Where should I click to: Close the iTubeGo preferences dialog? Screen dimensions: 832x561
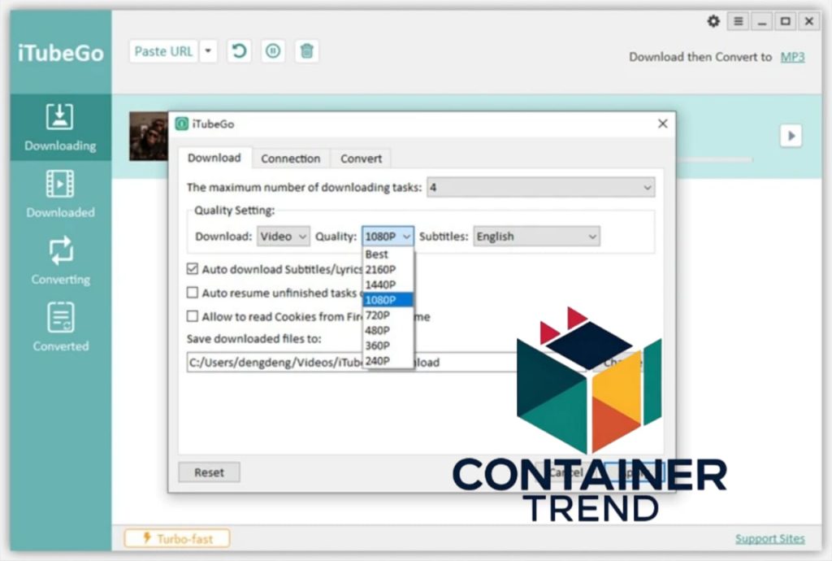click(x=663, y=124)
